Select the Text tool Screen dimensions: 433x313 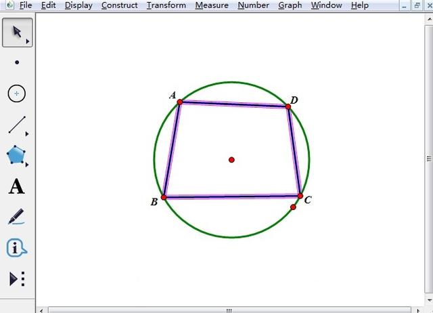pyautogui.click(x=16, y=186)
